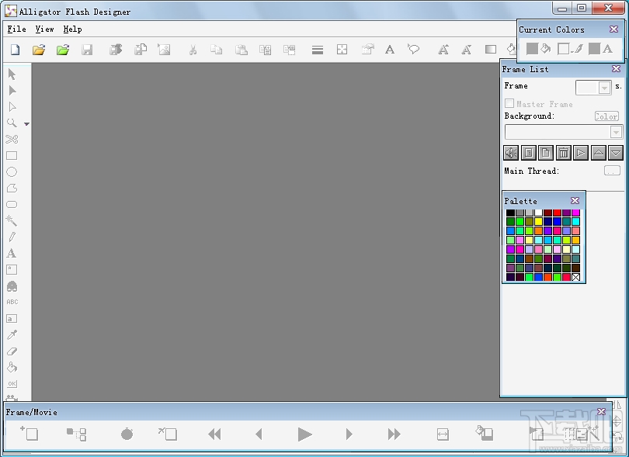Close the Palette panel

tap(575, 200)
